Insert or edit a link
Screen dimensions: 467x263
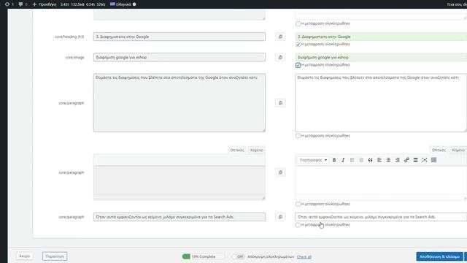[406, 160]
